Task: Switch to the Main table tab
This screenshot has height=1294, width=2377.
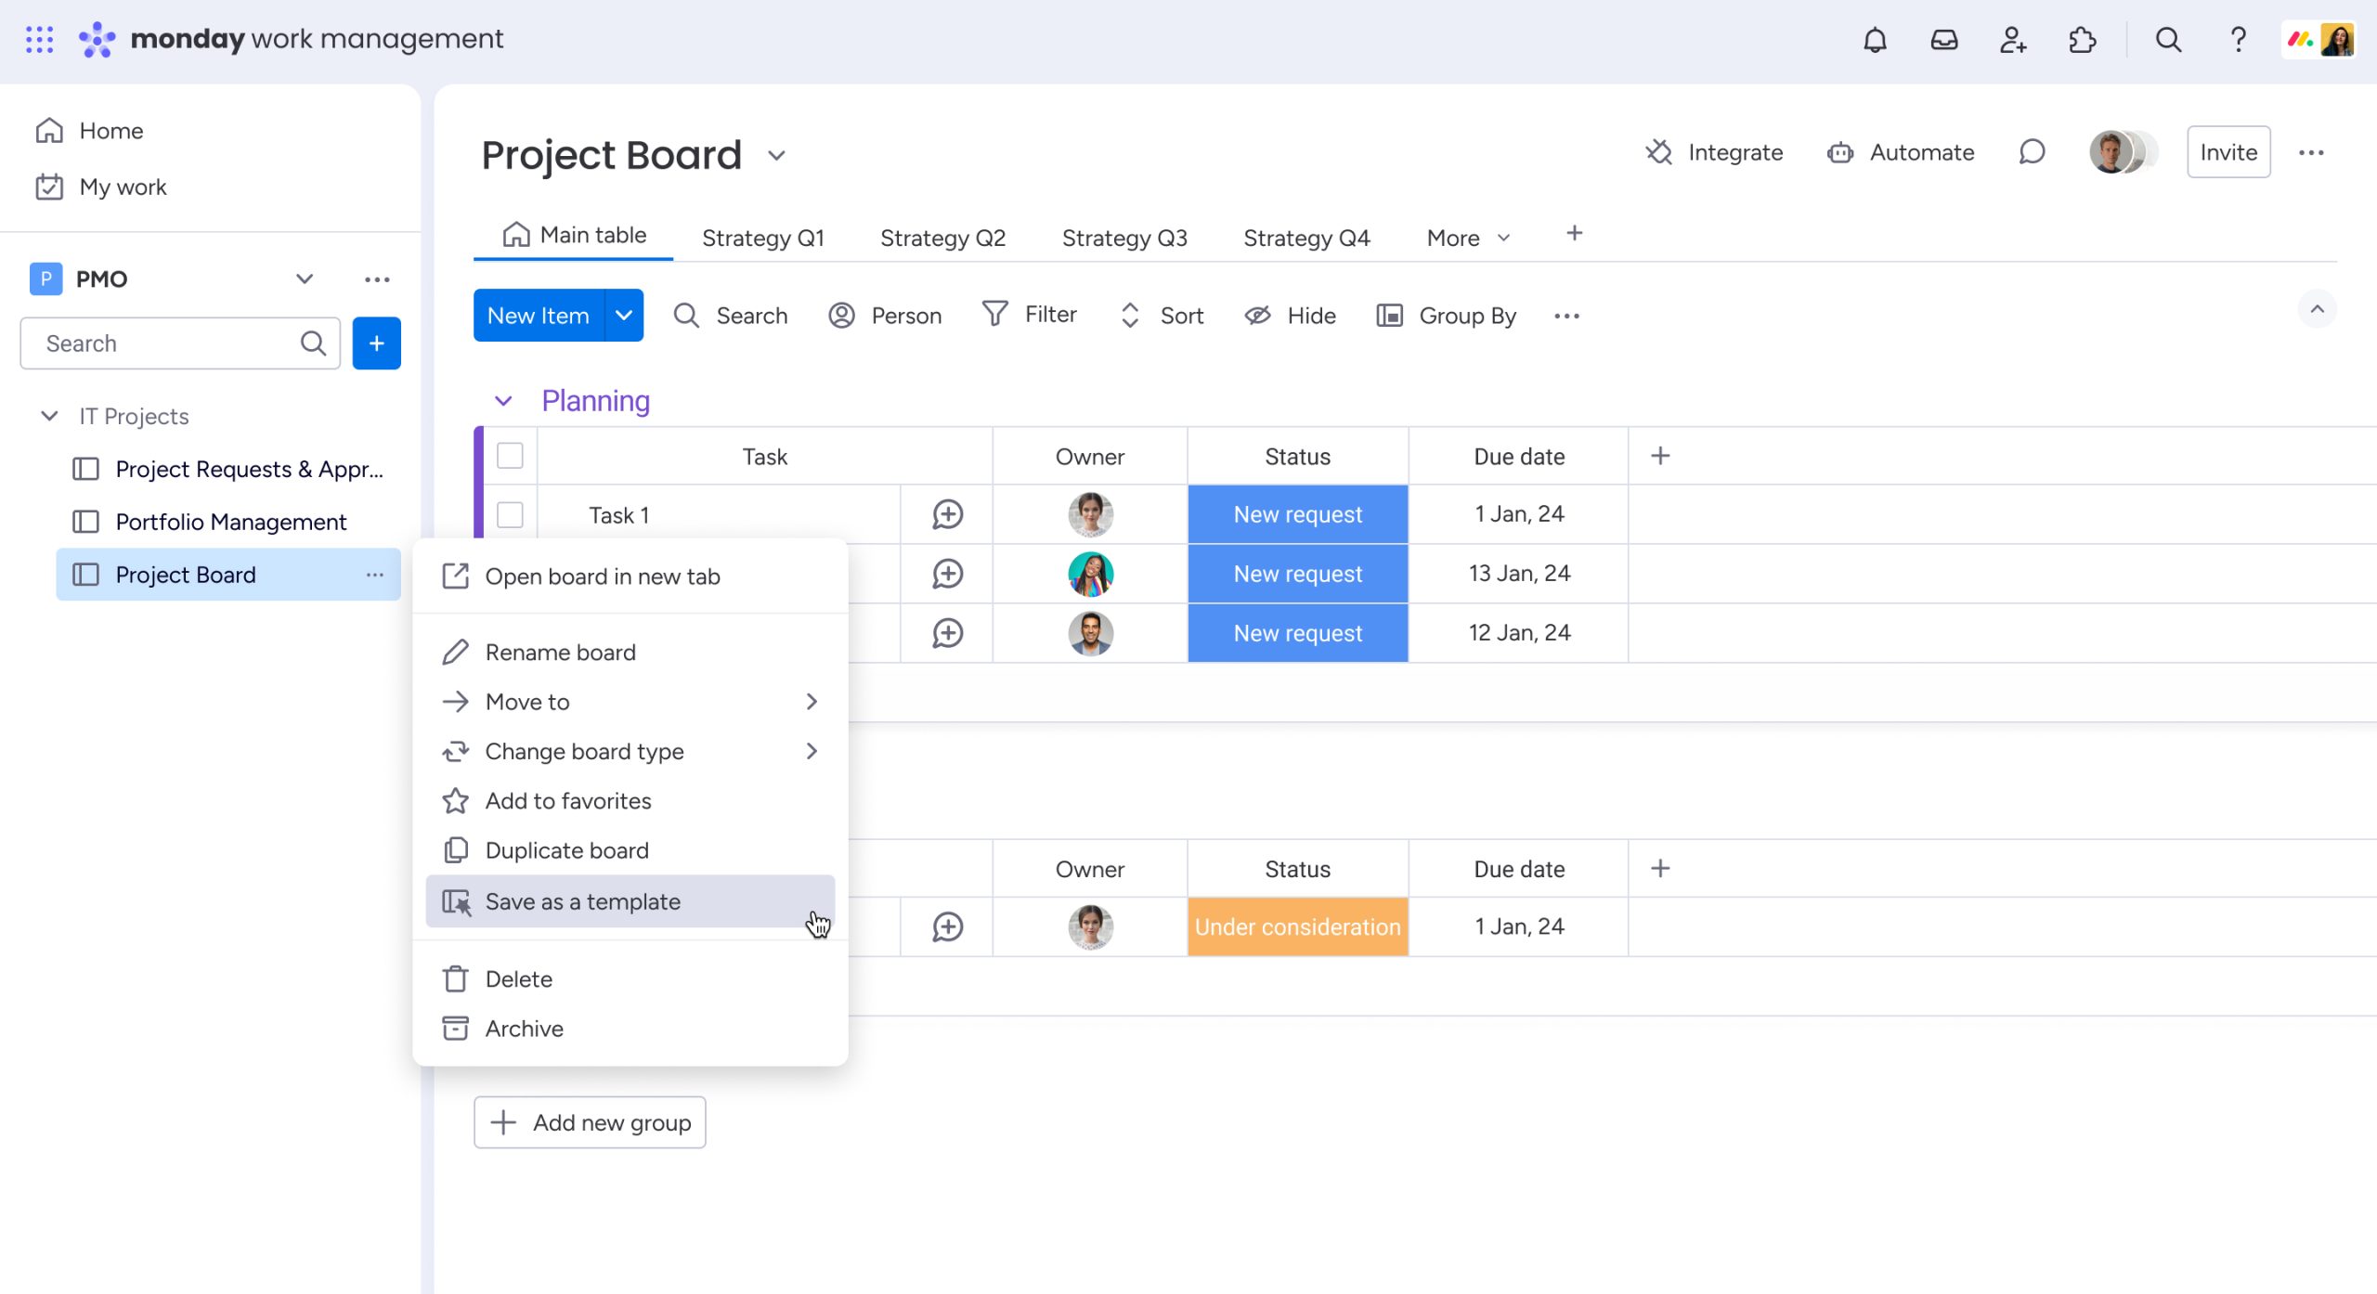Action: click(574, 235)
